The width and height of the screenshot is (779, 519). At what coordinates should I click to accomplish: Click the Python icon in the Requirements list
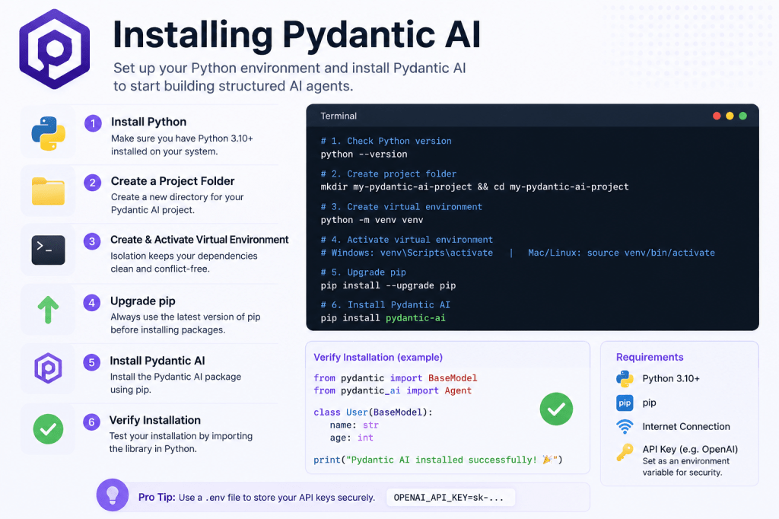click(x=625, y=379)
